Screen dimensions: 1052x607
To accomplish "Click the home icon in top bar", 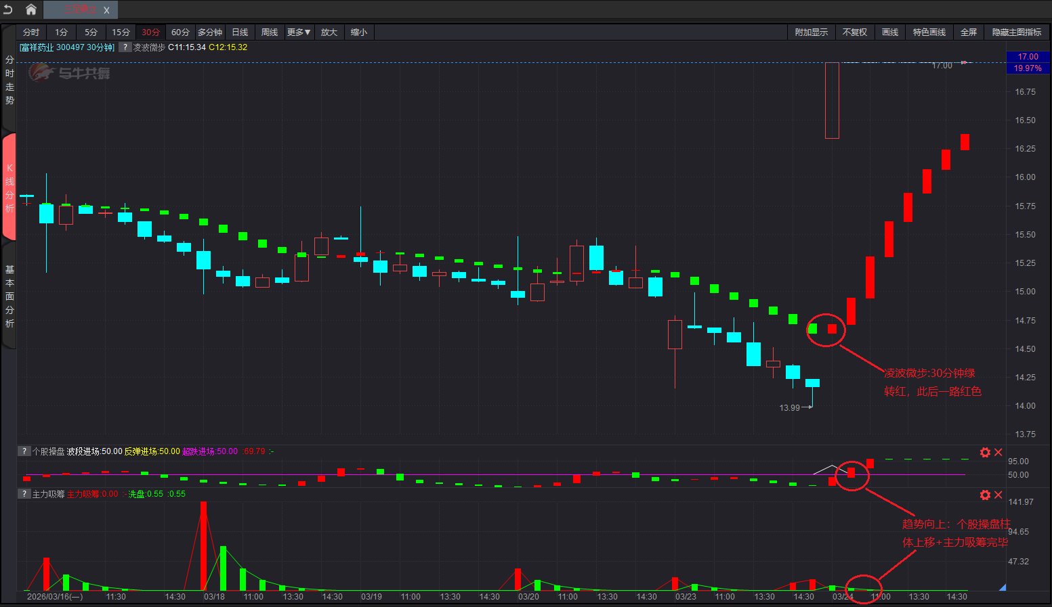I will pos(30,9).
